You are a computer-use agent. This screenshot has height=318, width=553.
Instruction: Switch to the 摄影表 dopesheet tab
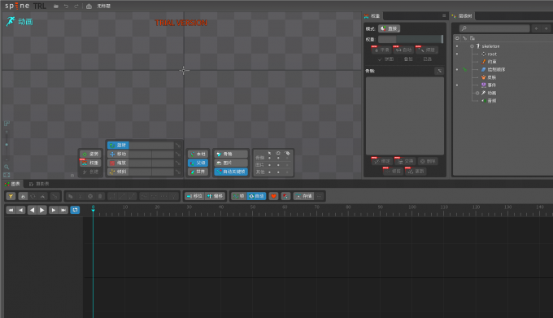point(39,184)
